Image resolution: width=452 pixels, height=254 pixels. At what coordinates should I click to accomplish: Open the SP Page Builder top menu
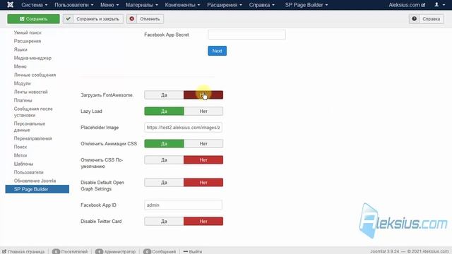[x=307, y=5]
